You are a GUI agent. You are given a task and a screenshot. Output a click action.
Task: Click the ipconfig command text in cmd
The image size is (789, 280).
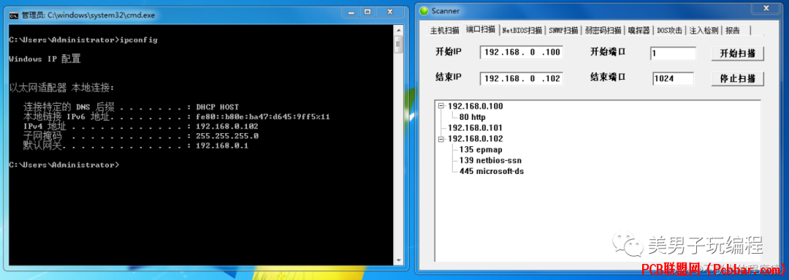click(139, 39)
